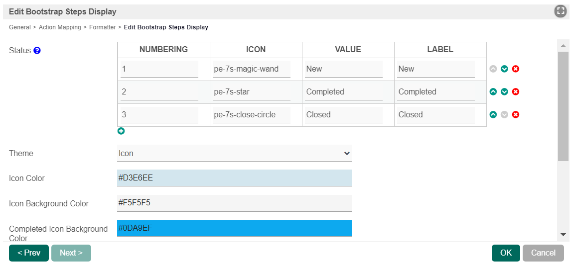Toggle fullscreen with top-right expand icon

point(561,11)
